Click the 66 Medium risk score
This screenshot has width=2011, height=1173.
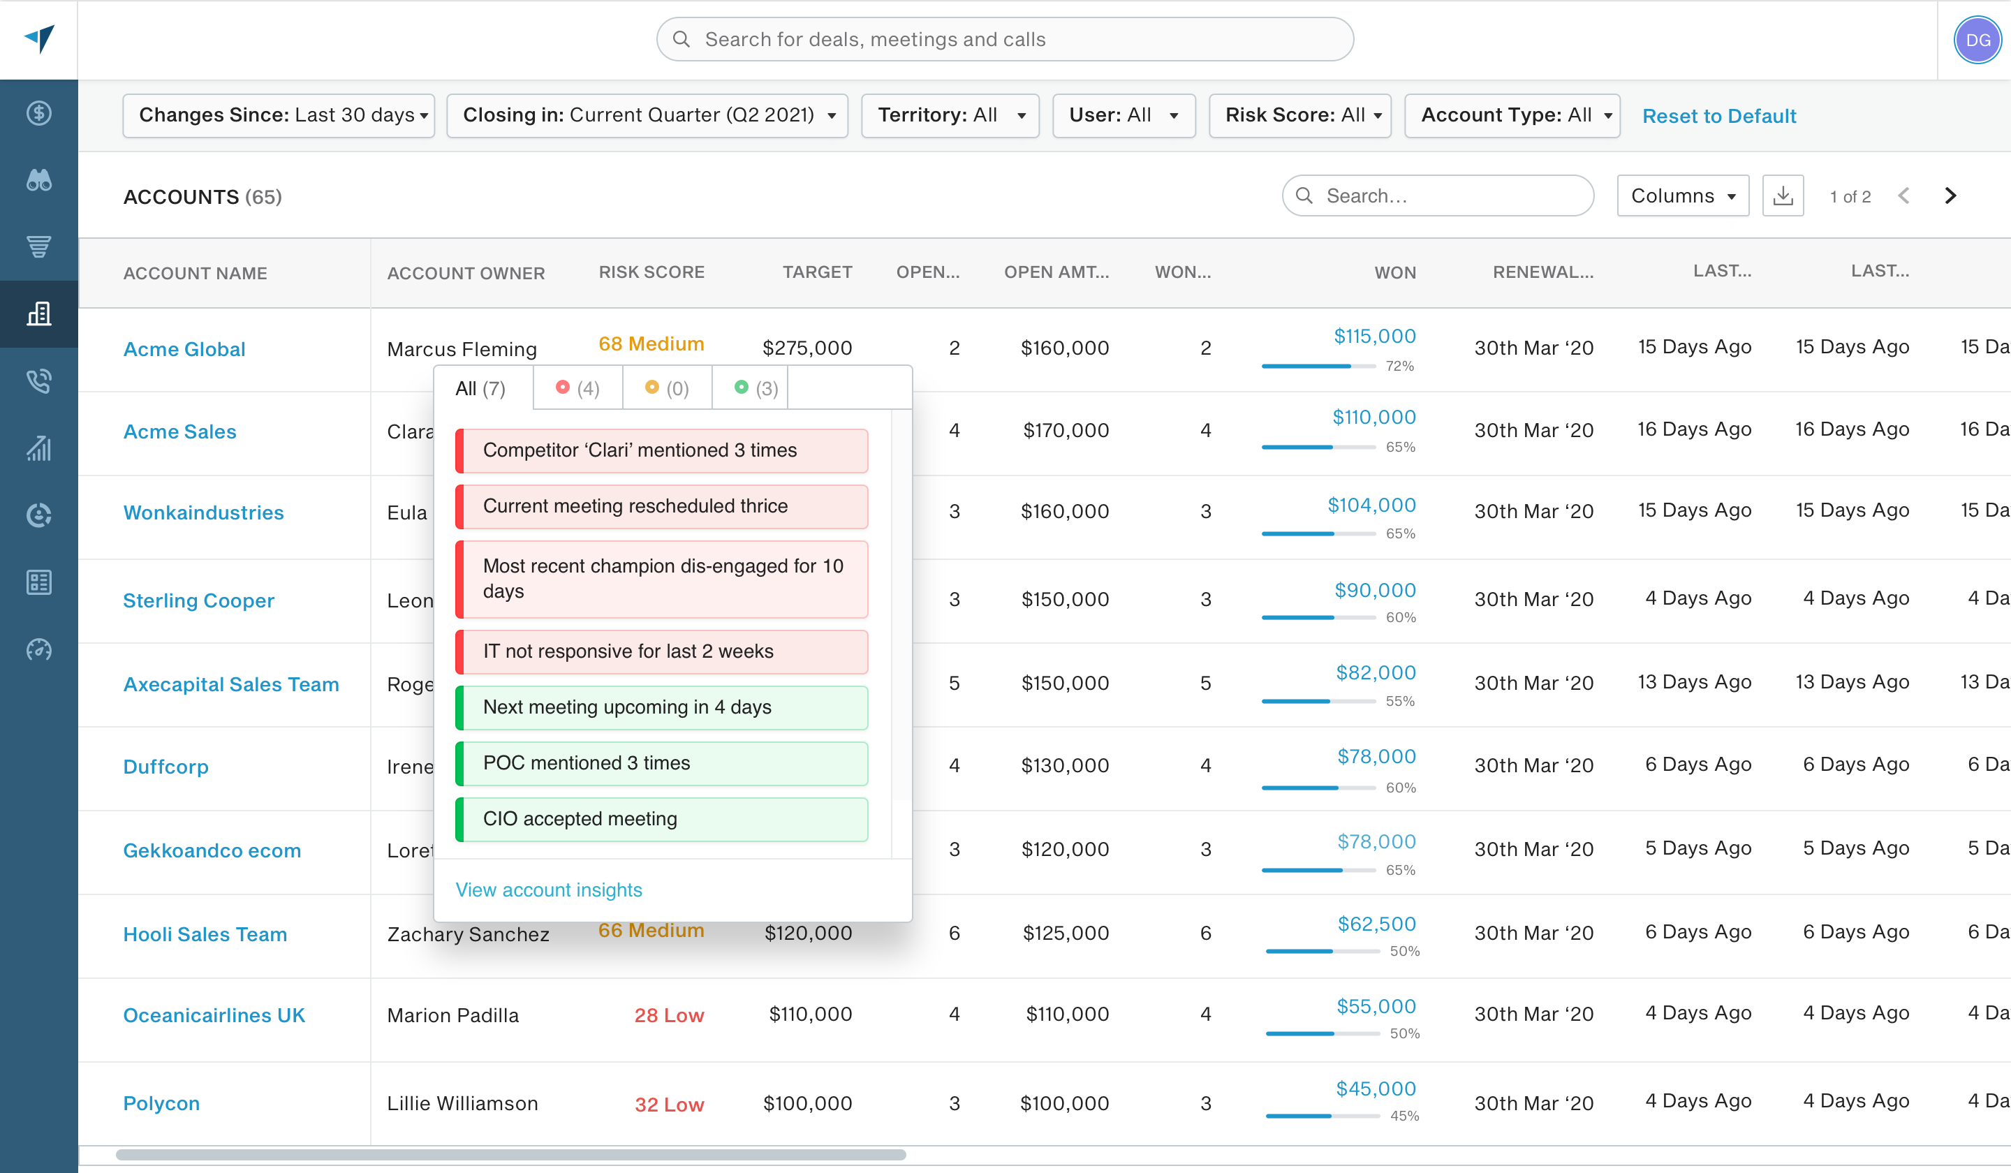651,931
